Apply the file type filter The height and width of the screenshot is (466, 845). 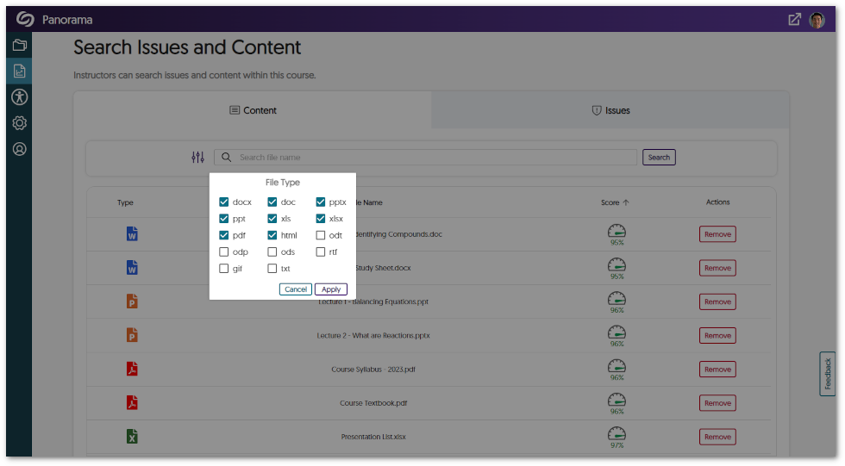pos(331,289)
